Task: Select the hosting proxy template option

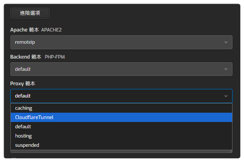Action: point(23,136)
